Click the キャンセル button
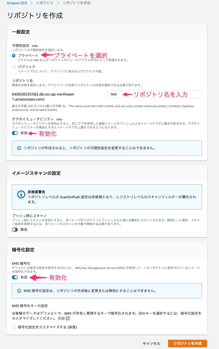219x349 pixels. point(151,343)
